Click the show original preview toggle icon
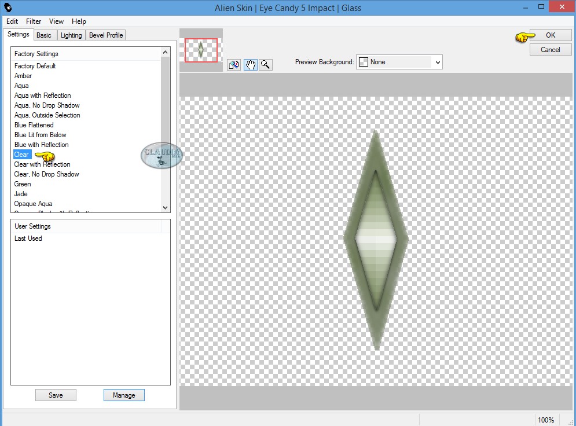The image size is (576, 426). click(x=234, y=65)
